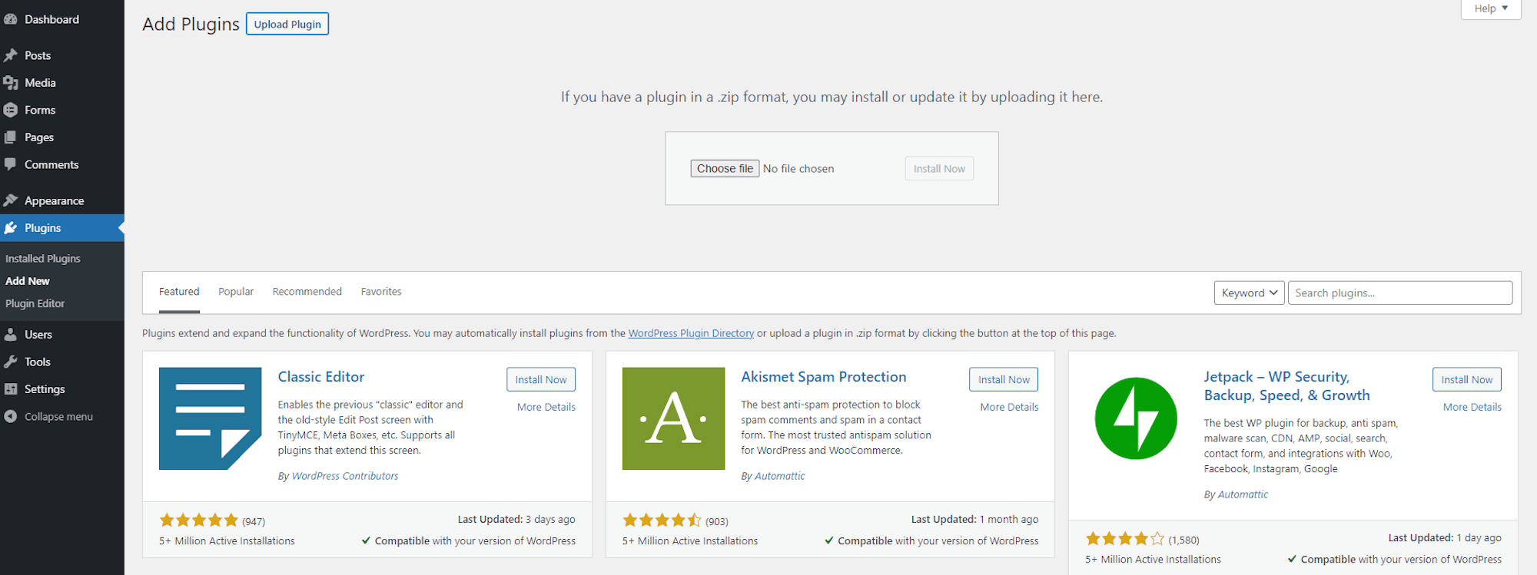Click the Comments speech bubble icon
The width and height of the screenshot is (1537, 575).
point(11,164)
